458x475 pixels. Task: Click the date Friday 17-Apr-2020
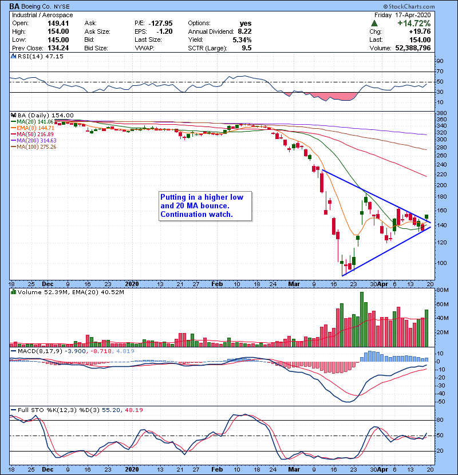[x=402, y=15]
